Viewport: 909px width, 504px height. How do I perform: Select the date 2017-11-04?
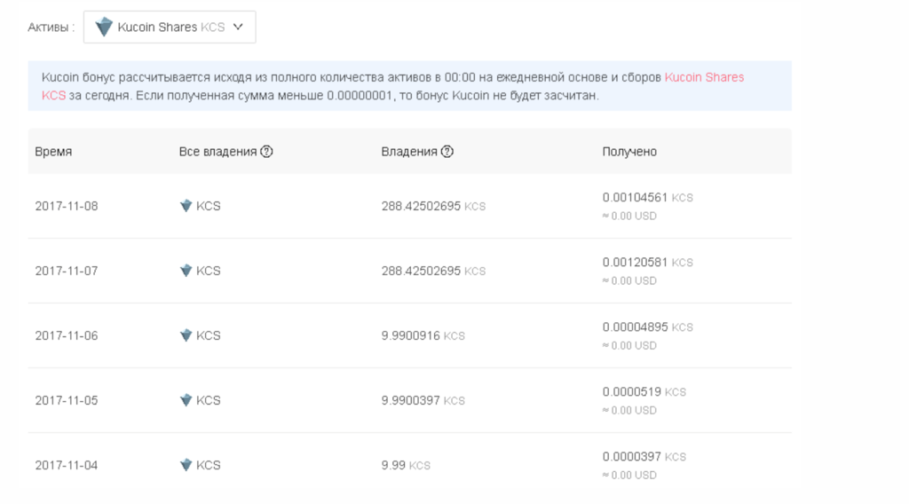(x=66, y=466)
